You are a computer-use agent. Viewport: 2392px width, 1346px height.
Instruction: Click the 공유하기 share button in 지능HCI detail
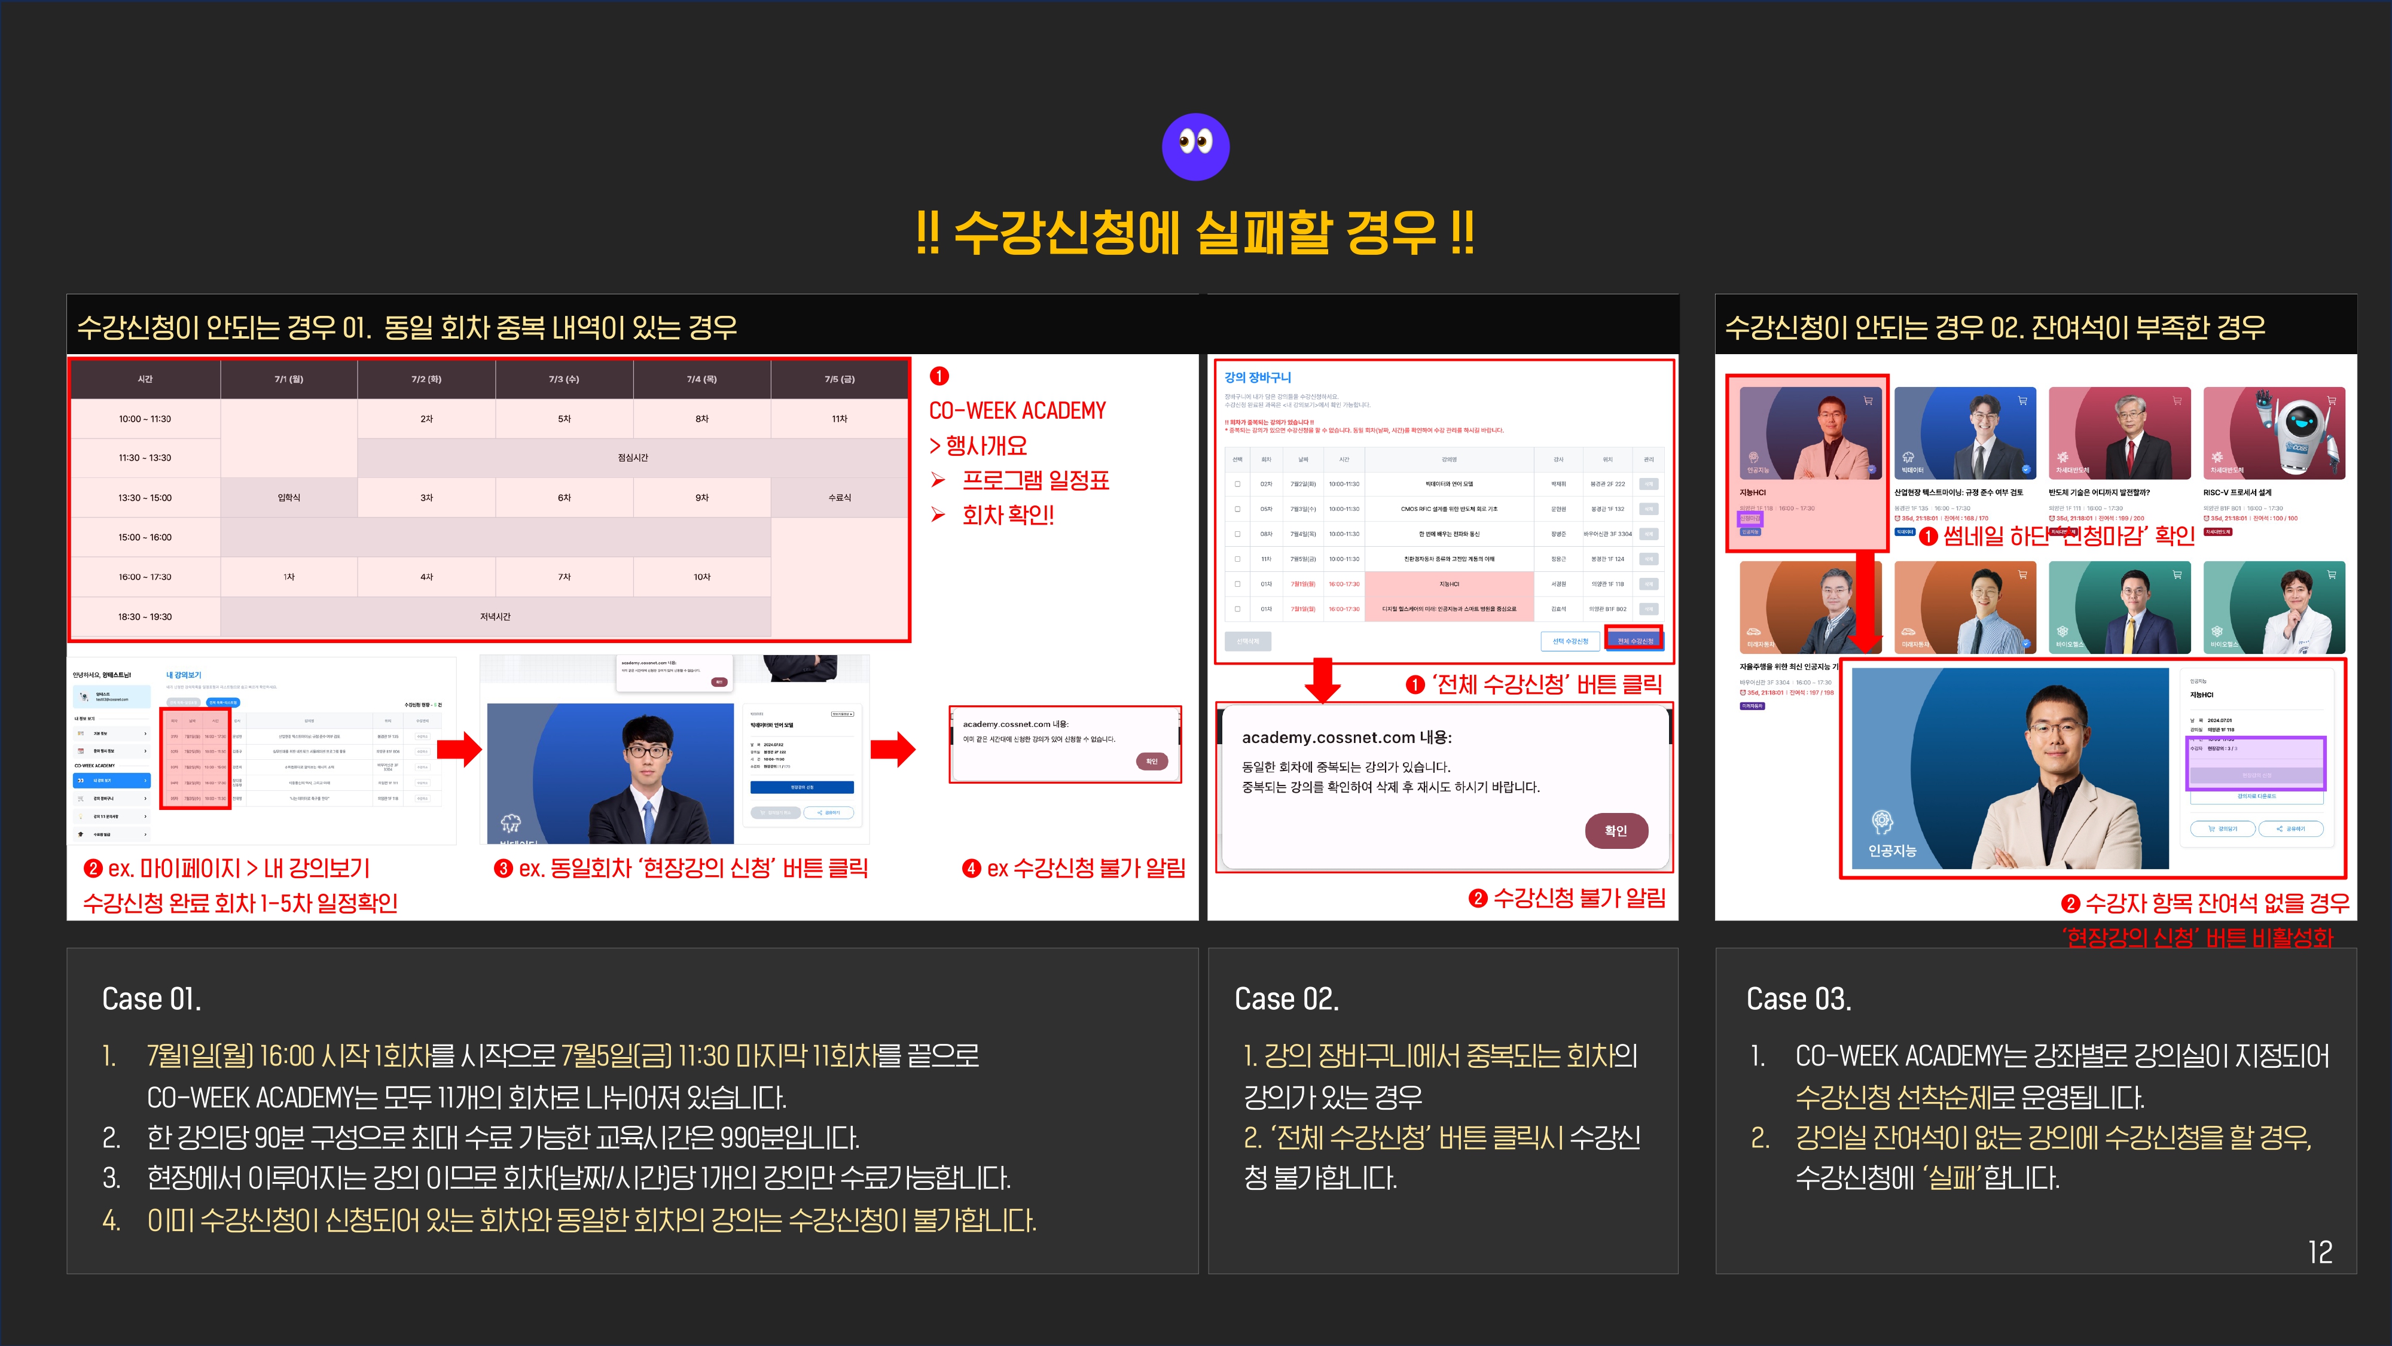[2291, 829]
